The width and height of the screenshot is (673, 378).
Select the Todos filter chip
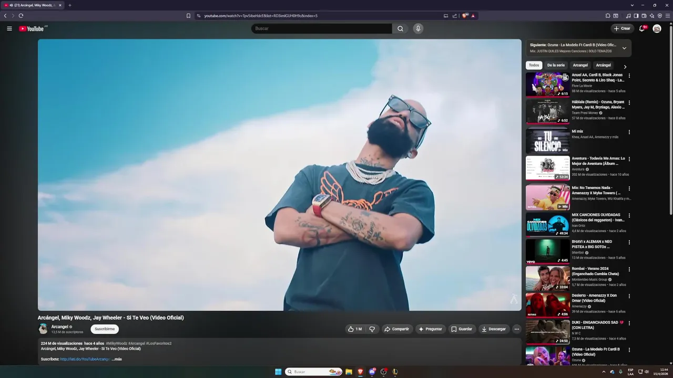[534, 65]
